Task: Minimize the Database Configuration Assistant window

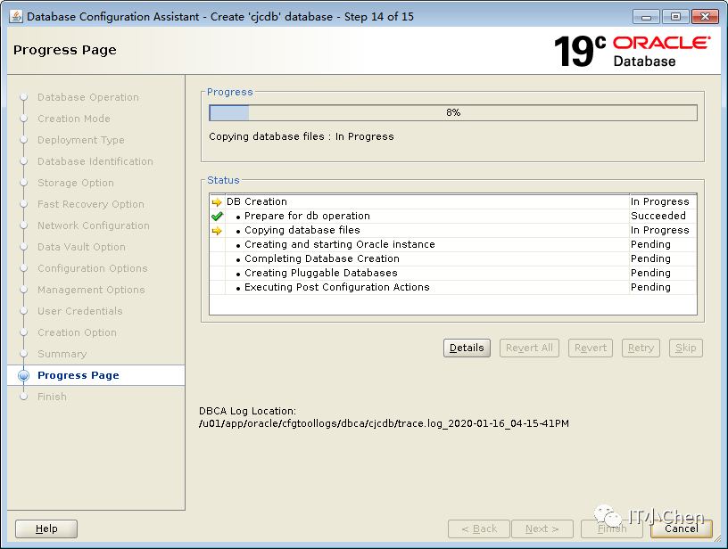Action: coord(646,17)
